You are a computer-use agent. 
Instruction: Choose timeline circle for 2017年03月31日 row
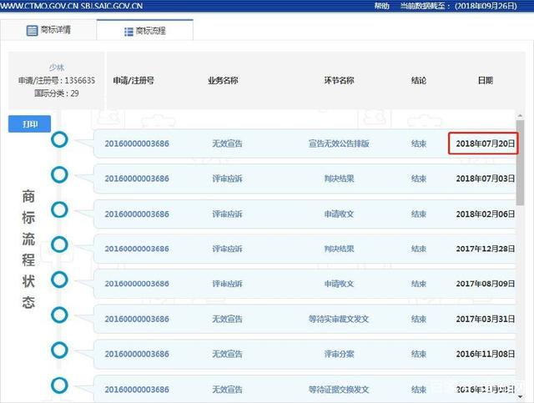pyautogui.click(x=59, y=315)
